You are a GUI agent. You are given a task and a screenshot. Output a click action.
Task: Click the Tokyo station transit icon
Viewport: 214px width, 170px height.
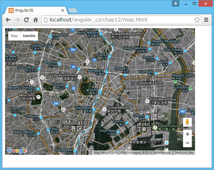click(x=100, y=92)
